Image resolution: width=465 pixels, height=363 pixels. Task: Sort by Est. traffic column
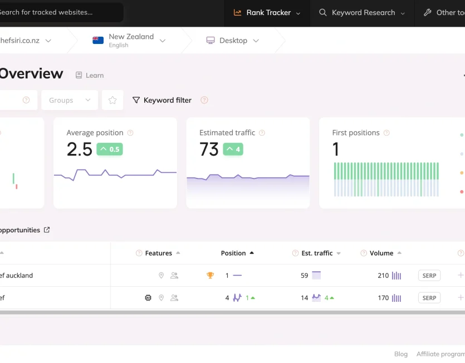321,253
